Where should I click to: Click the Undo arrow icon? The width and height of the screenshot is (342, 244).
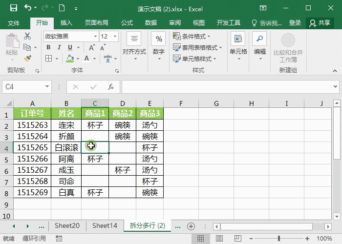(x=27, y=8)
